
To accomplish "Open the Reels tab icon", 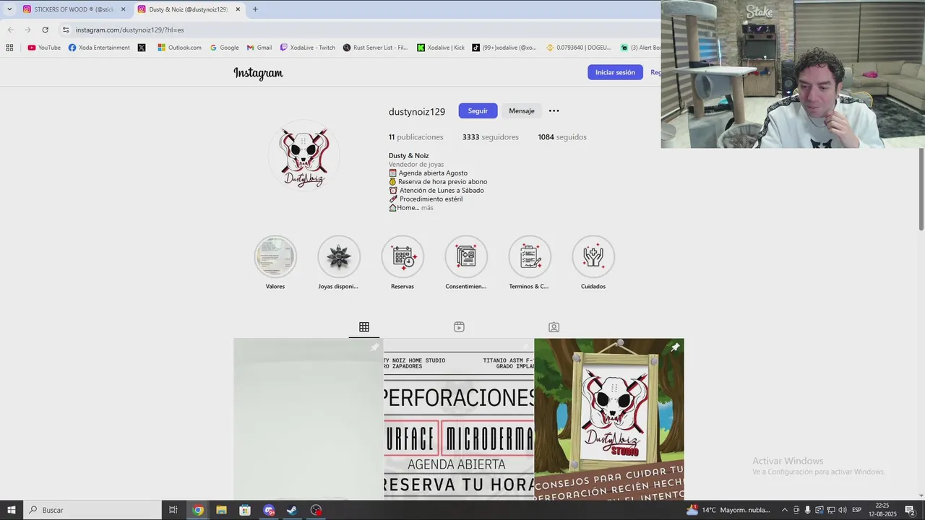I will click(x=459, y=327).
